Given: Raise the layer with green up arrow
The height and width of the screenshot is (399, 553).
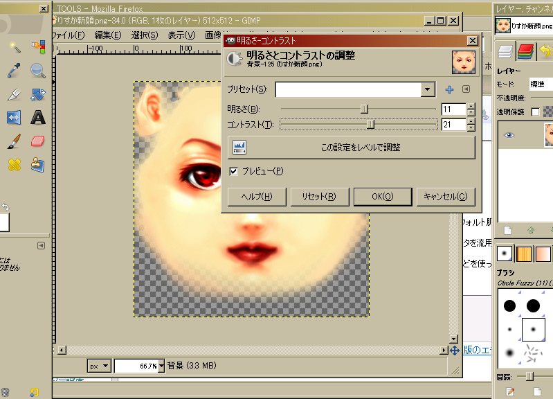Looking at the screenshot, I should pyautogui.click(x=530, y=231).
